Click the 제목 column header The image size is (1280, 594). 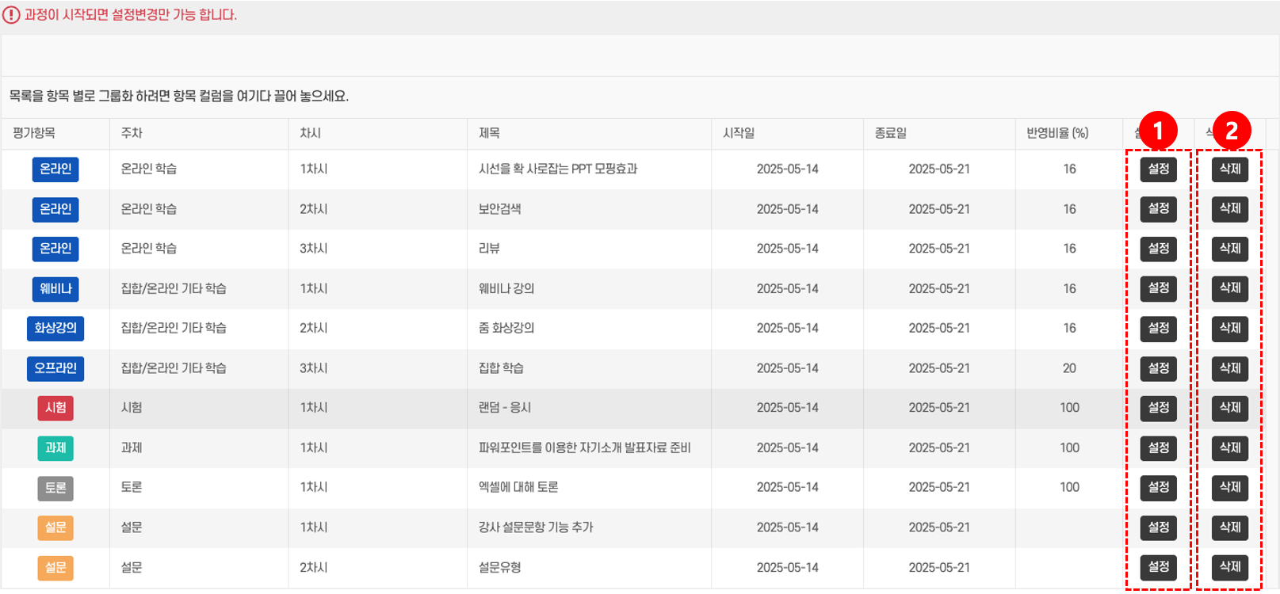(x=489, y=133)
